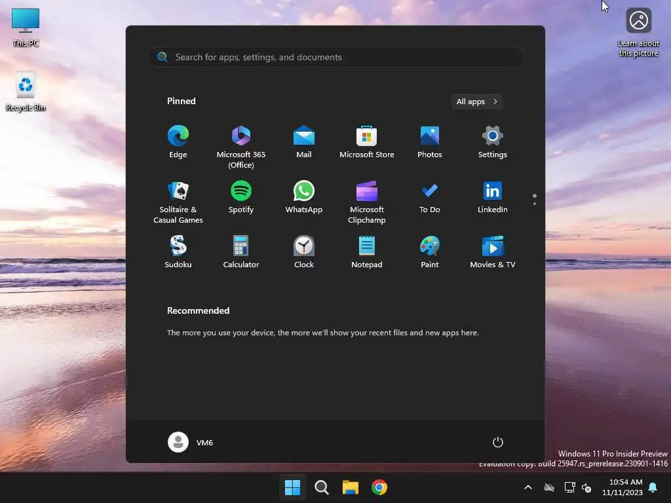The width and height of the screenshot is (671, 503).
Task: Click the OneDrive cloud tray icon
Action: coord(549,487)
